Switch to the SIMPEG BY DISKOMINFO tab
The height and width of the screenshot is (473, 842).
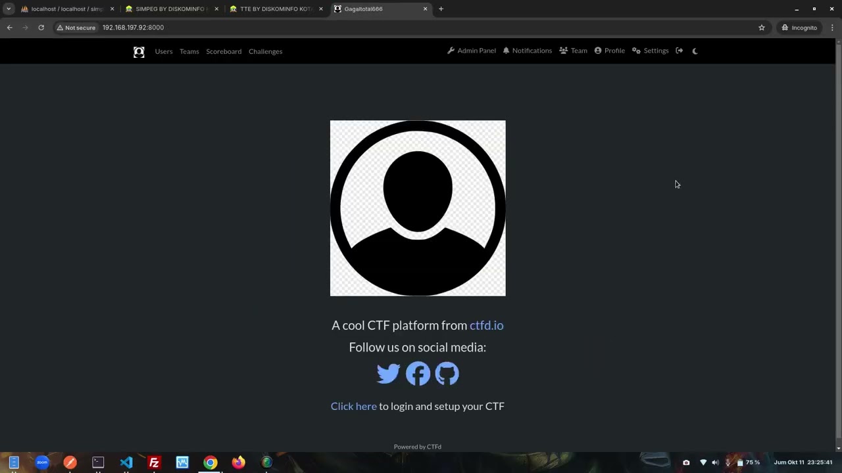point(171,9)
